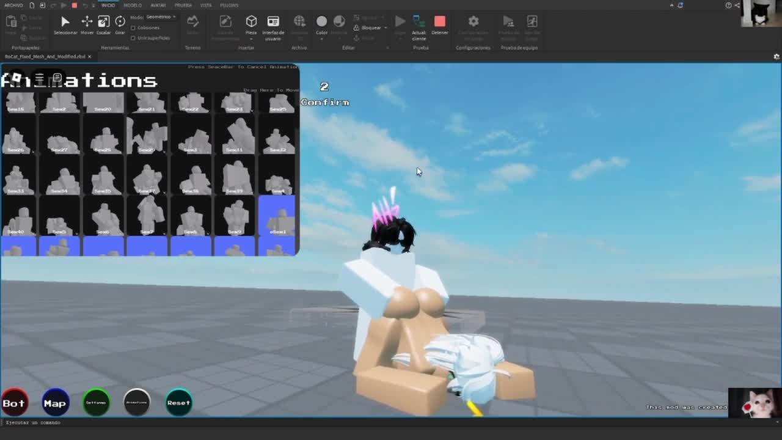Switch to the MODELO ribbon tab
The image size is (782, 440).
(133, 5)
